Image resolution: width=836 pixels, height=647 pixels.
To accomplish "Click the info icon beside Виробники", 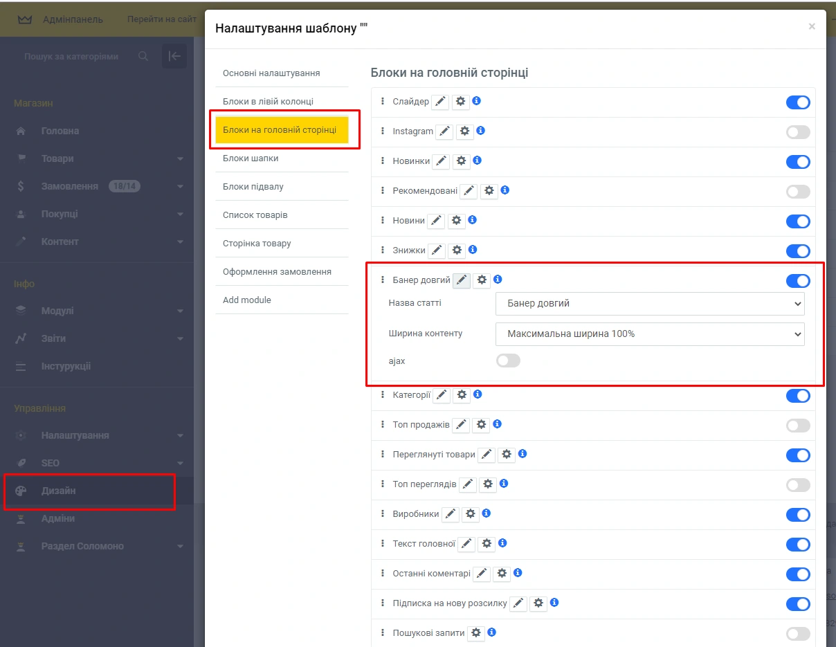I will tap(487, 513).
